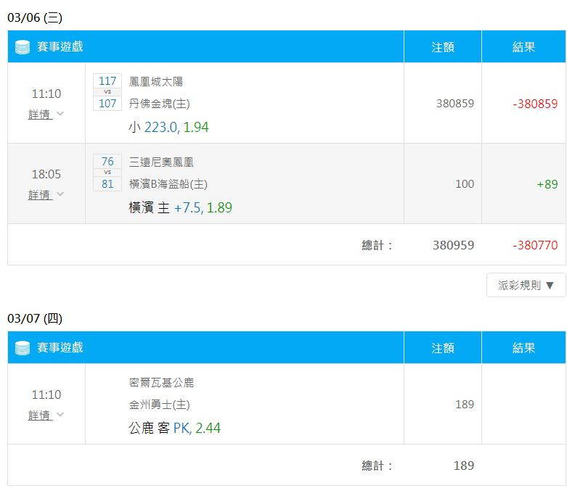This screenshot has height=488, width=567.
Task: Click the chevron beside 詳情 under 18:05
Action: pos(60,194)
